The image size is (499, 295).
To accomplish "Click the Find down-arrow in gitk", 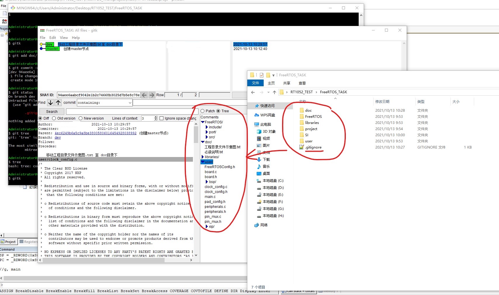I will tap(50, 102).
